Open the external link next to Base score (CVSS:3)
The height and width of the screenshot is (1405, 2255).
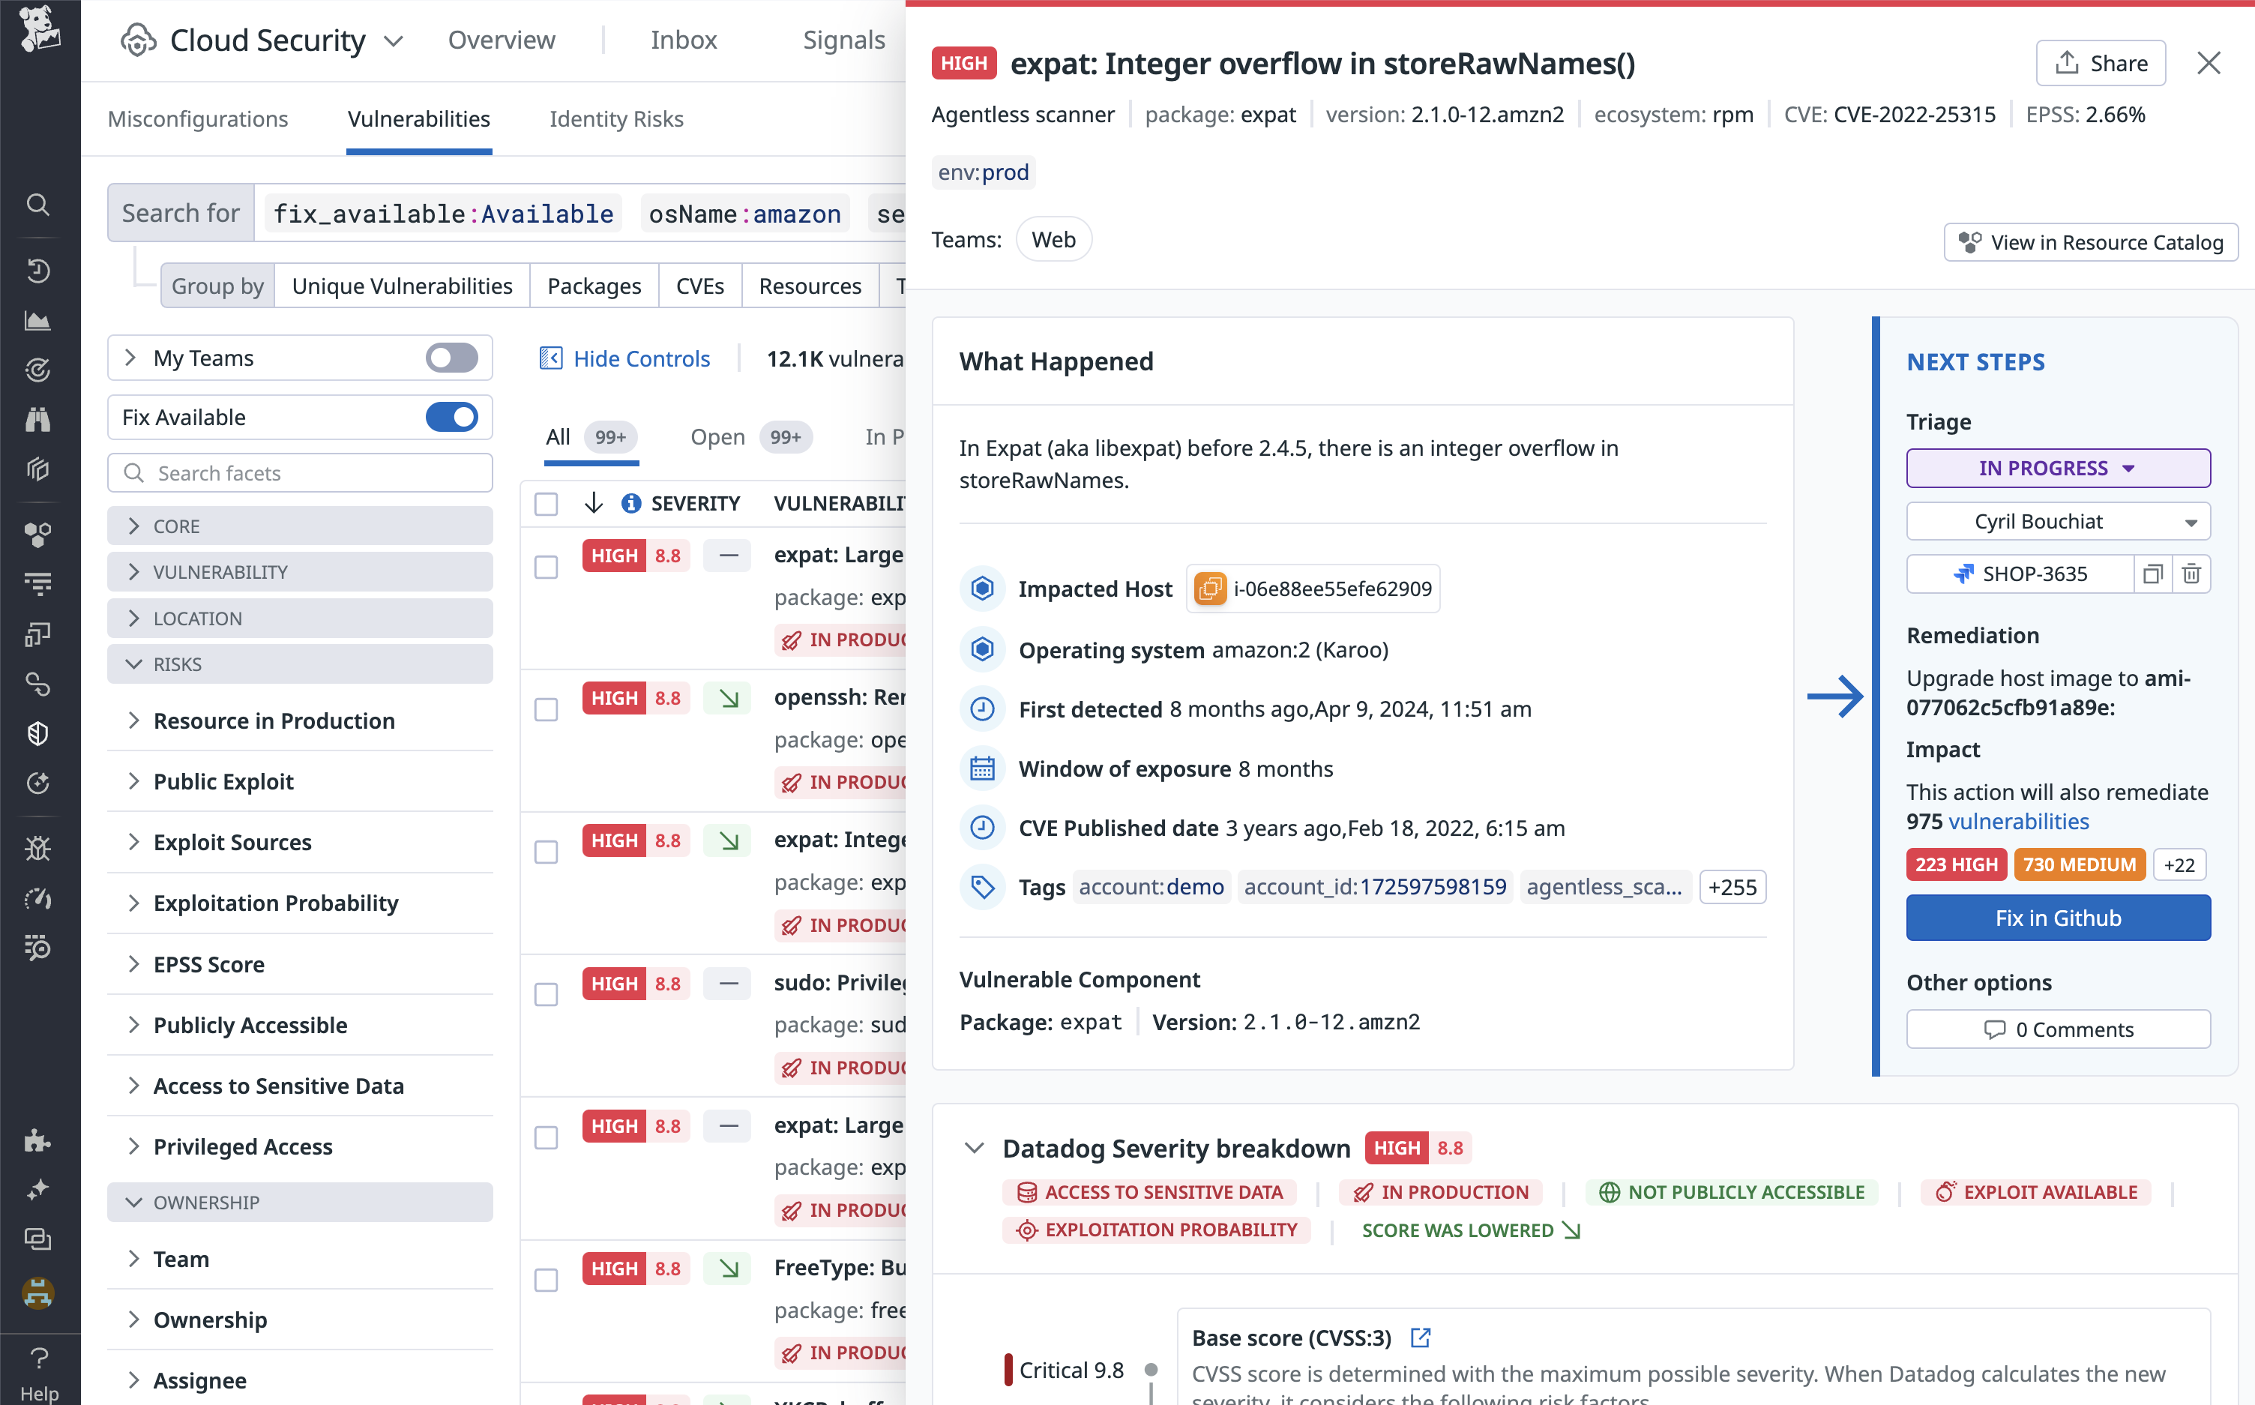pos(1421,1338)
